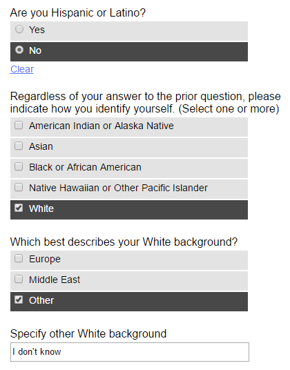Uncheck the Other background checkbox
290x370 pixels.
pyautogui.click(x=19, y=300)
